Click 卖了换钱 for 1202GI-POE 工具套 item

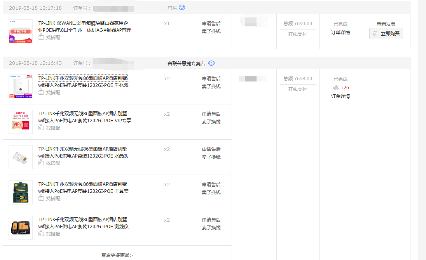click(211, 192)
